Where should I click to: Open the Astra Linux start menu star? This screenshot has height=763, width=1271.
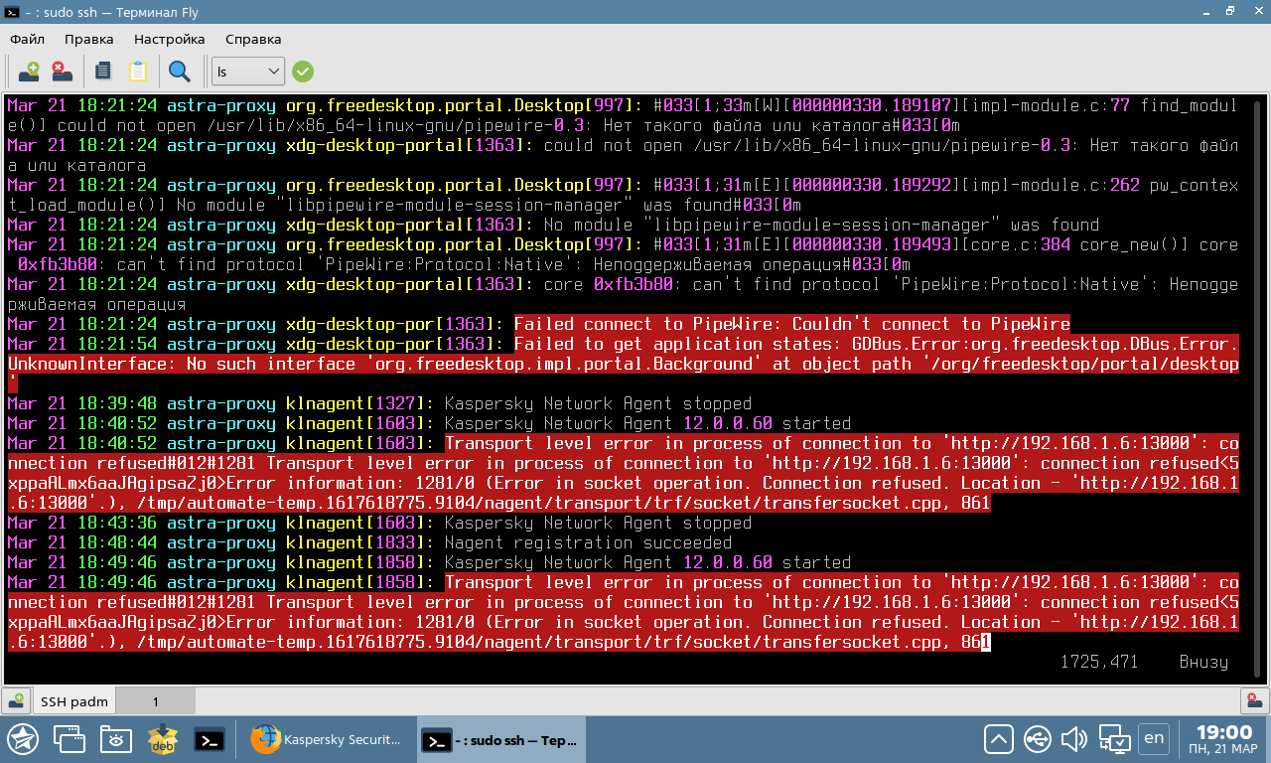click(x=23, y=739)
